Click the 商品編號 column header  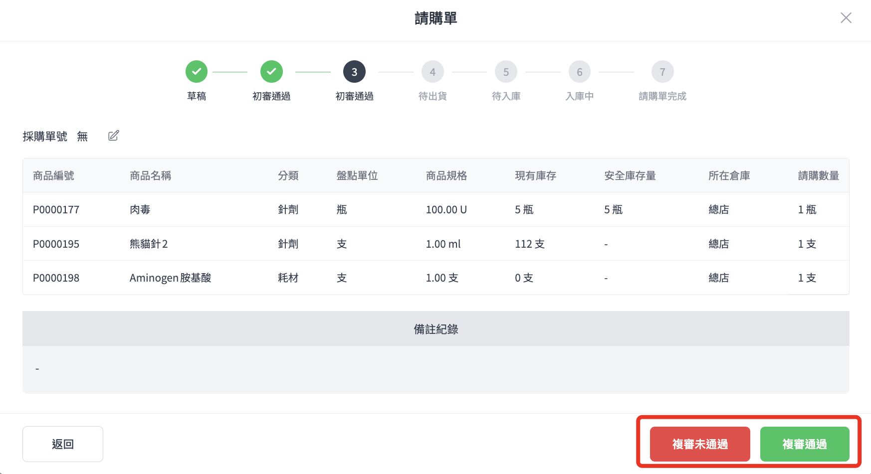pyautogui.click(x=53, y=175)
